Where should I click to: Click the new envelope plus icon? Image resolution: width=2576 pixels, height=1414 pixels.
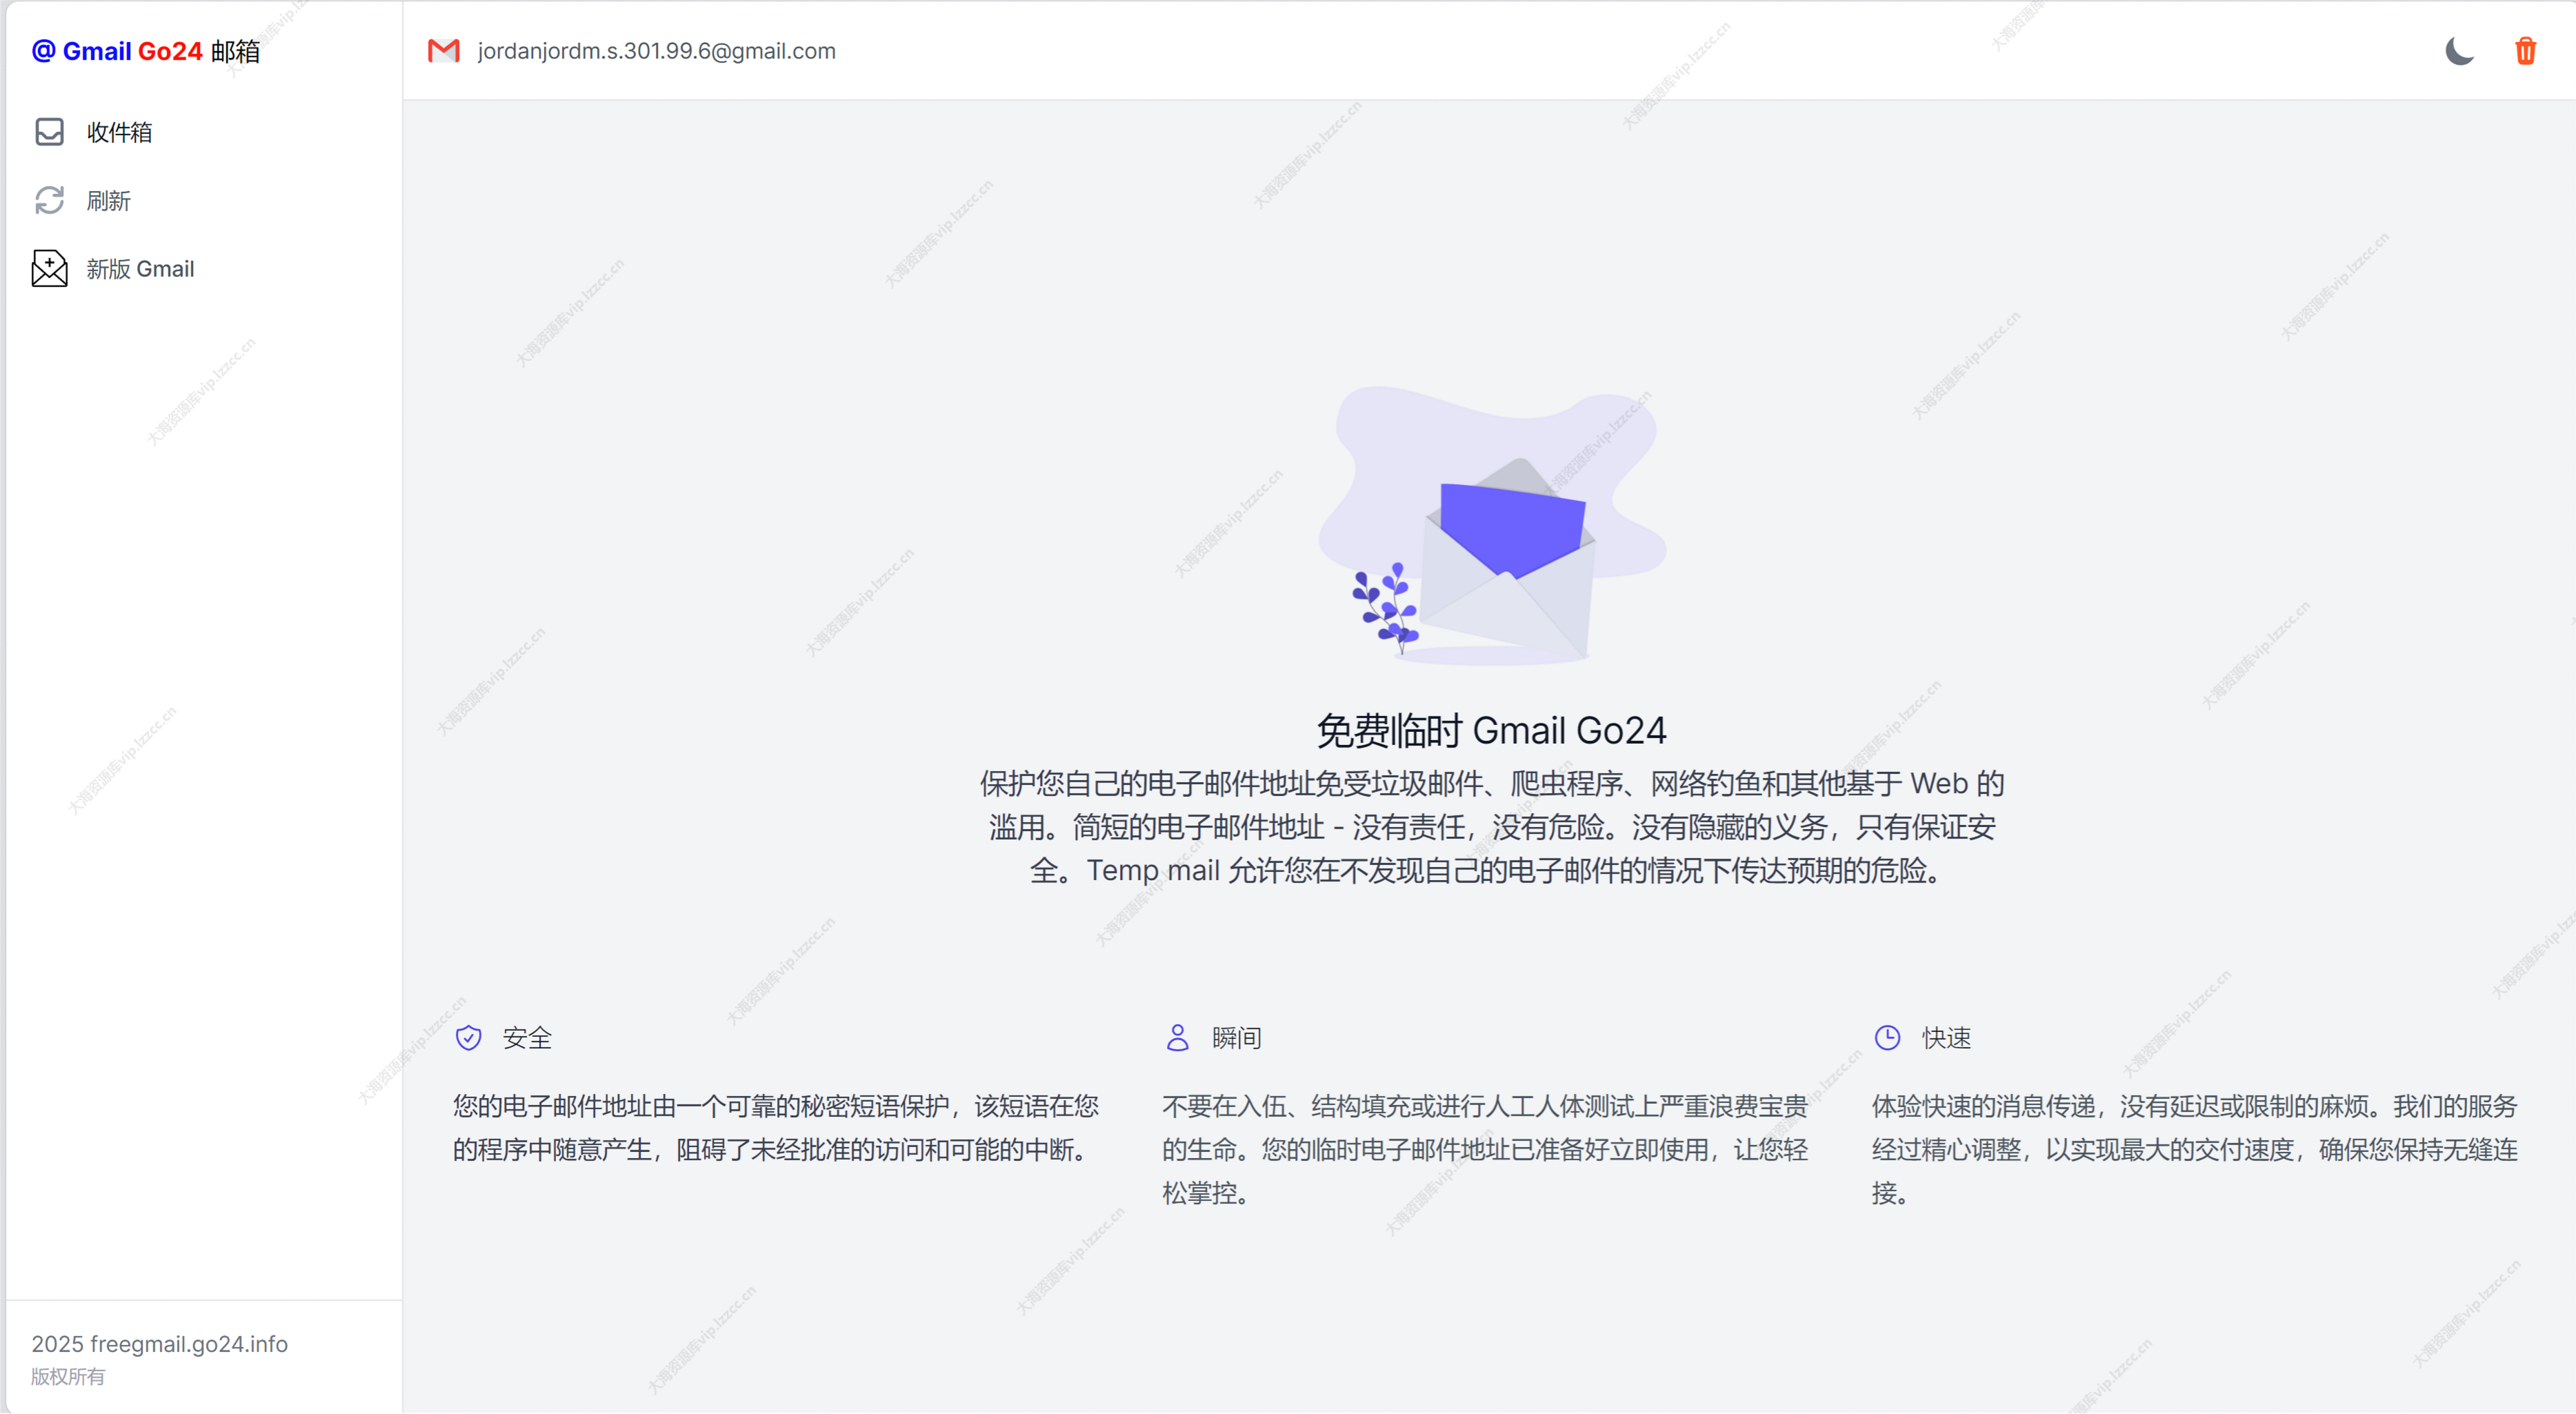click(49, 269)
